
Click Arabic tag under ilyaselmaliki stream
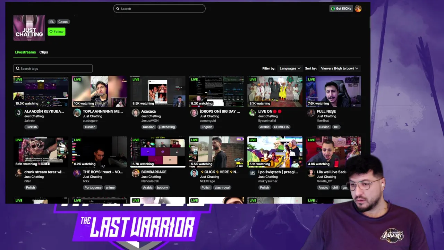point(265,127)
